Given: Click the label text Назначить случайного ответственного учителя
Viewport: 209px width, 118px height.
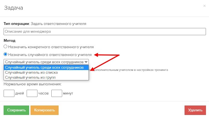Looking at the screenshot, I should coord(50,55).
